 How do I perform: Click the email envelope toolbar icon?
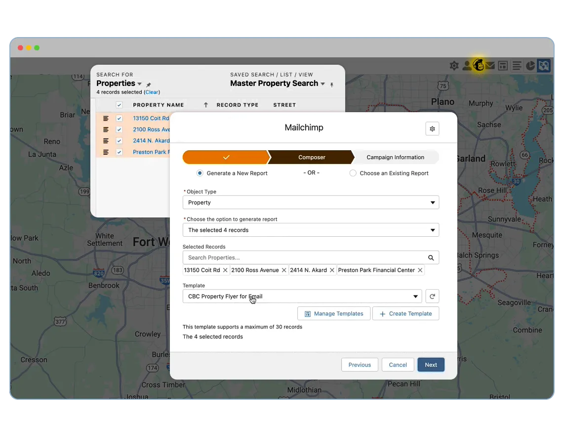490,66
